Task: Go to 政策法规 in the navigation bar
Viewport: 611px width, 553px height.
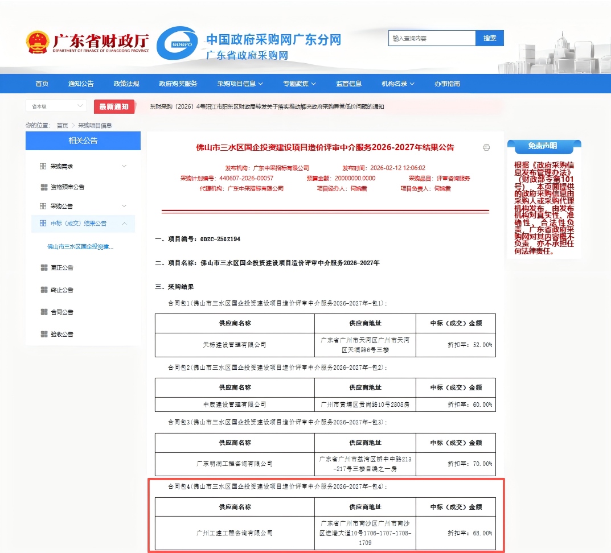Action: (126, 84)
